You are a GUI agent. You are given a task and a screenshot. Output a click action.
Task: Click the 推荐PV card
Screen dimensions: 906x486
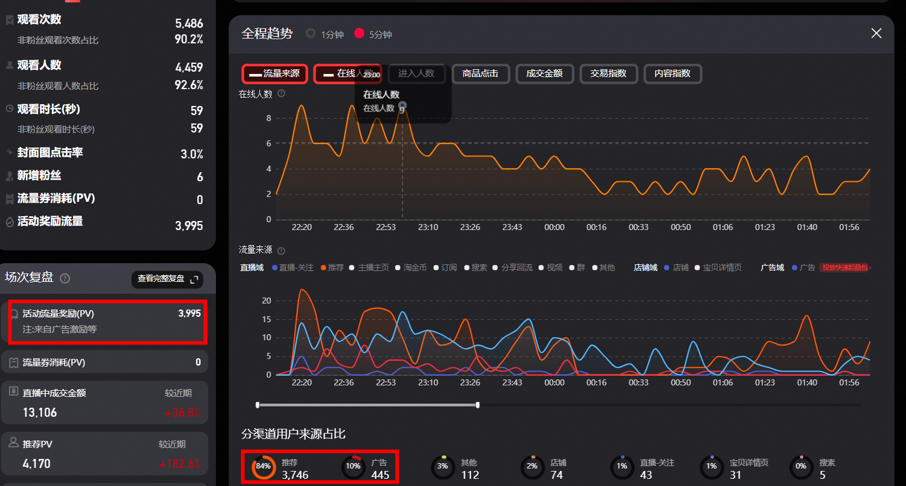105,454
